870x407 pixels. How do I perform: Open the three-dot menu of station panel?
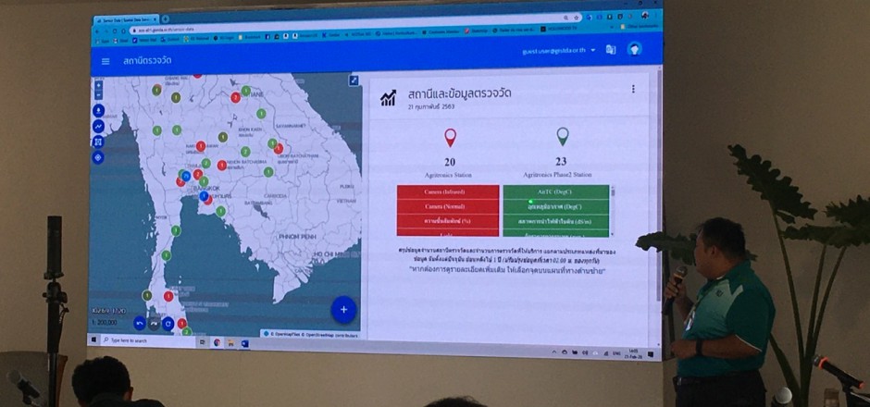633,90
